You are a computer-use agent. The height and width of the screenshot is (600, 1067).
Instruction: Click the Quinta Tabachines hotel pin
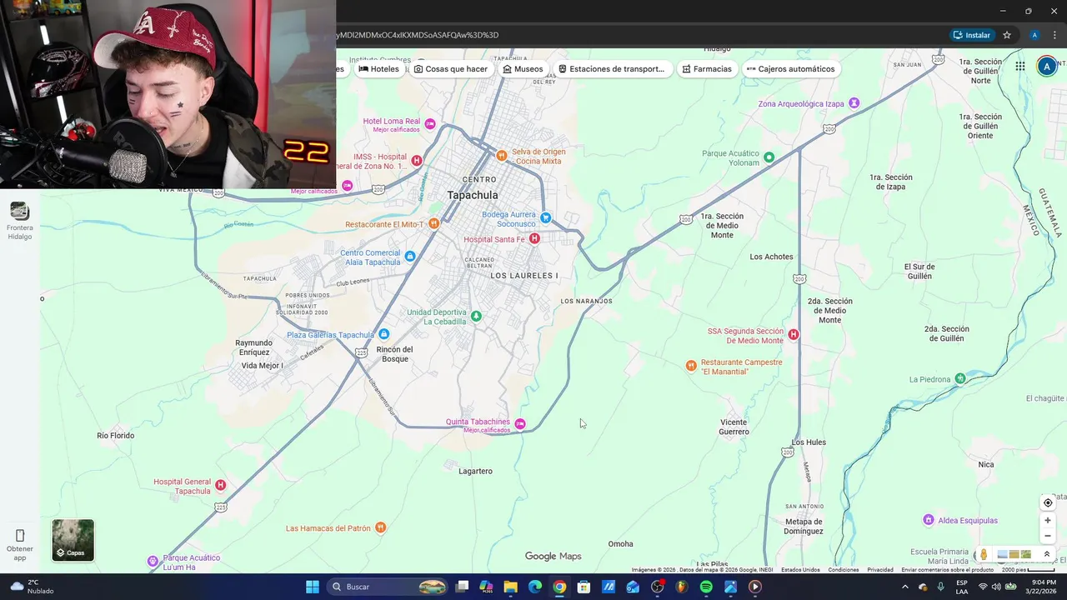pyautogui.click(x=520, y=423)
